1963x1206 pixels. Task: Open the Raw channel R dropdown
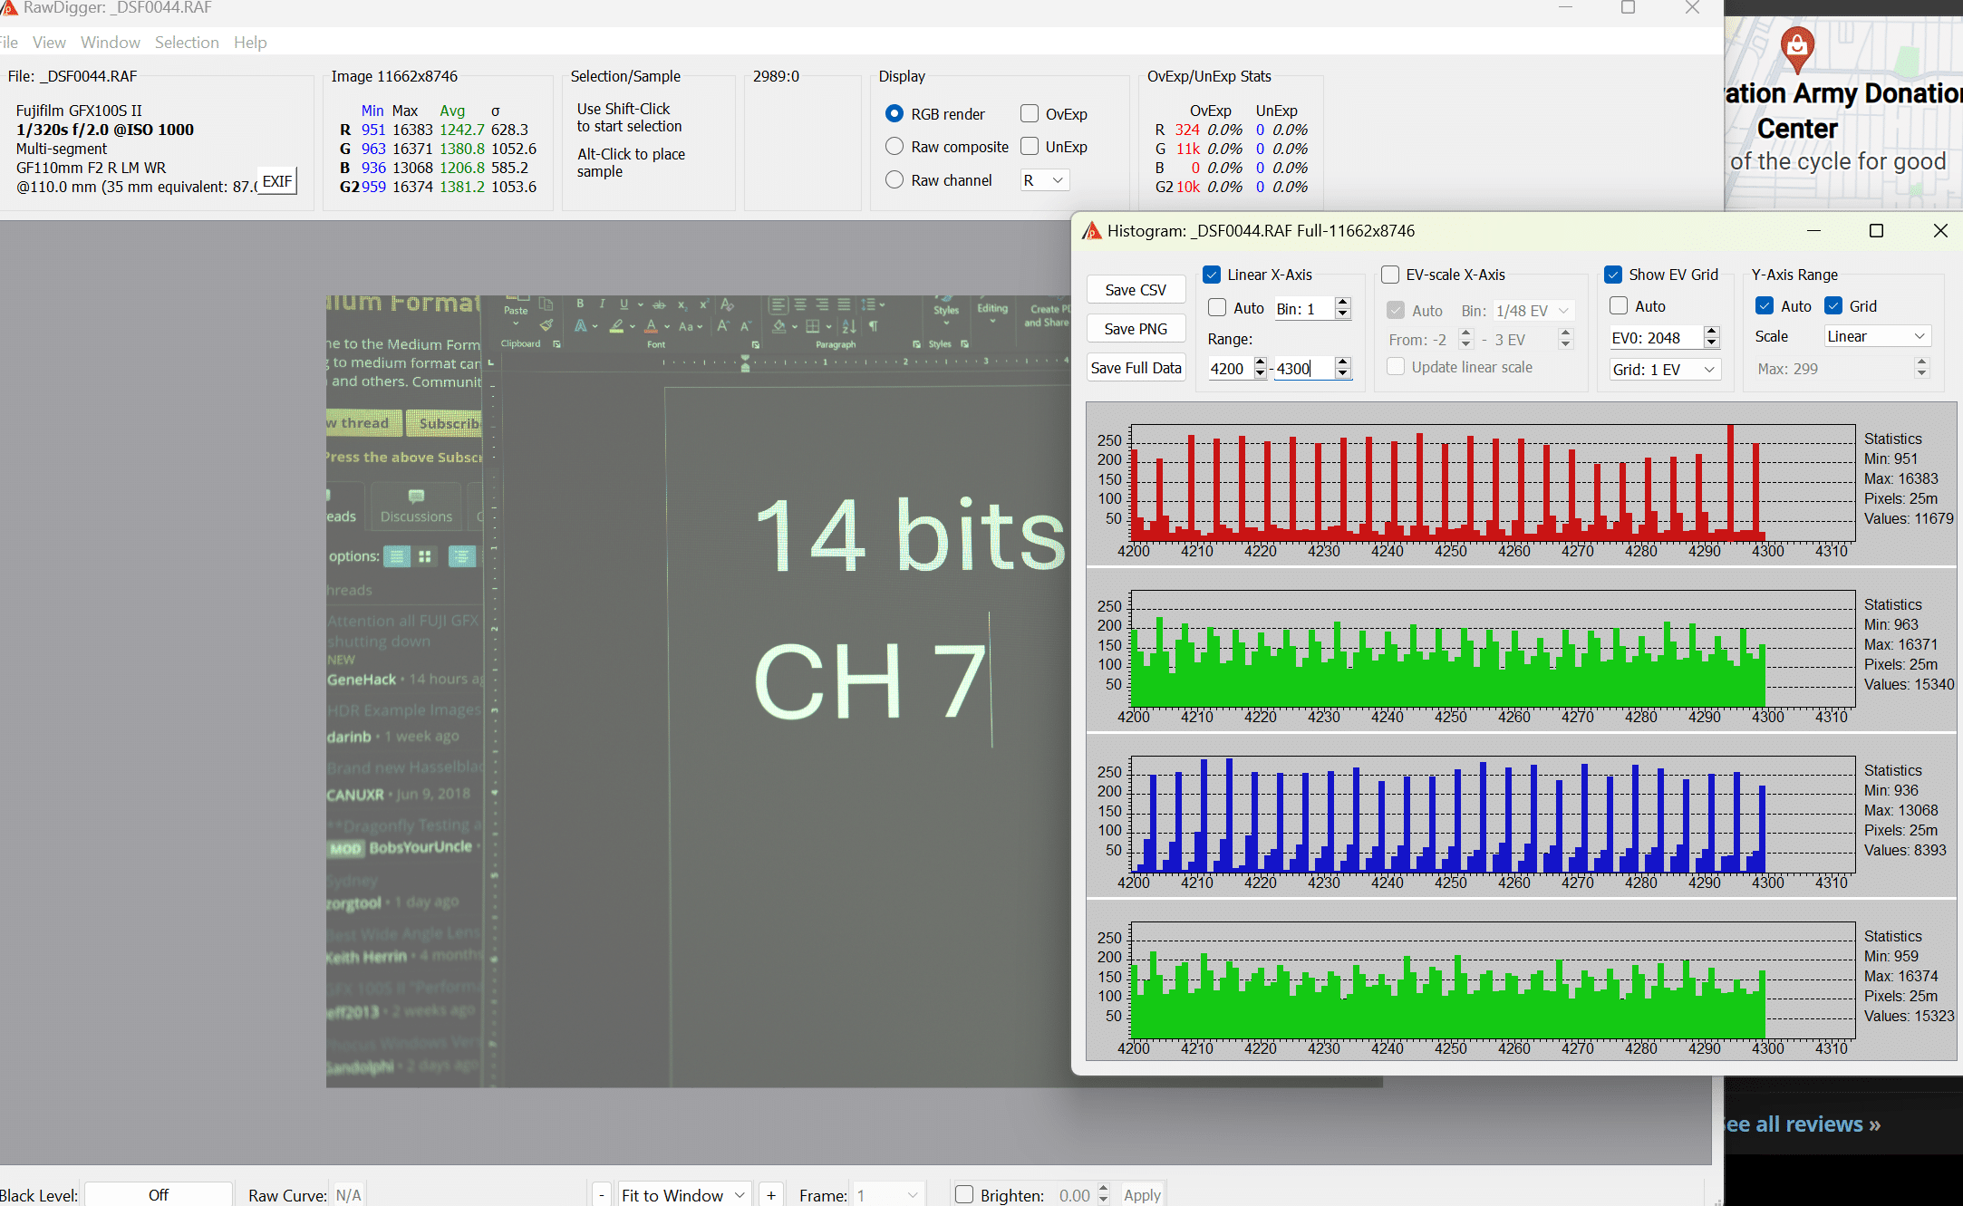pyautogui.click(x=1045, y=180)
